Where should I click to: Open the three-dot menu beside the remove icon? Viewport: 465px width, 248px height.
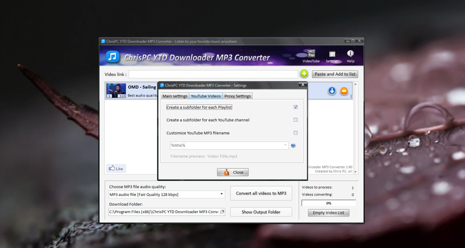coord(351,97)
